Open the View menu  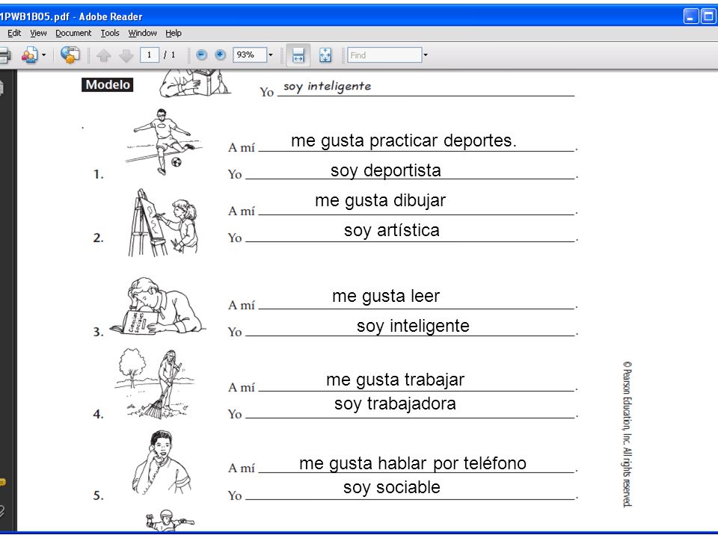tap(38, 33)
